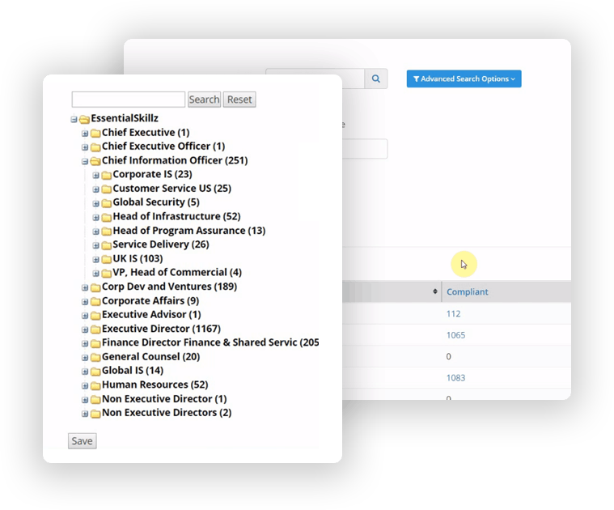Click folder icon beside UK IS
614x510 pixels.
point(106,259)
